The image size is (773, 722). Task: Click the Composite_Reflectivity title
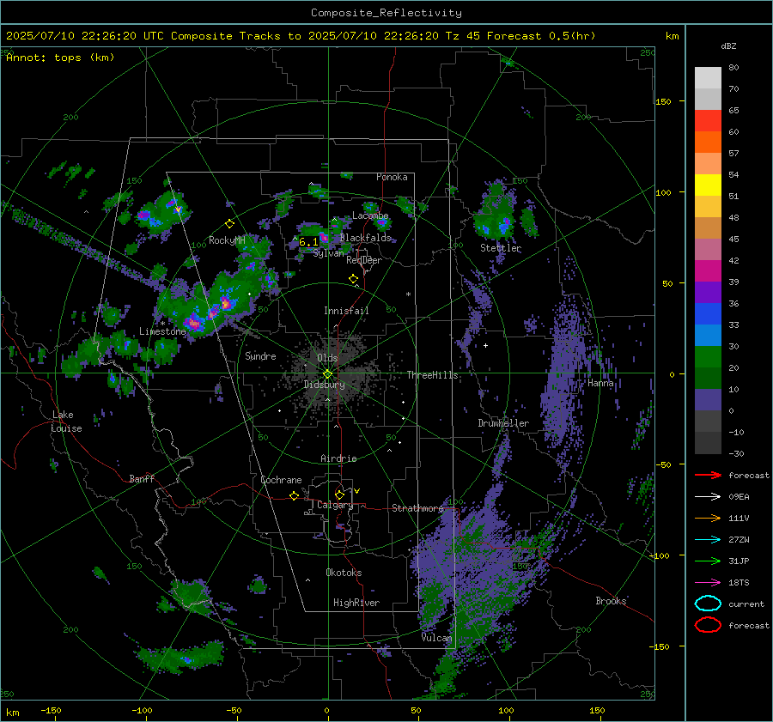386,13
